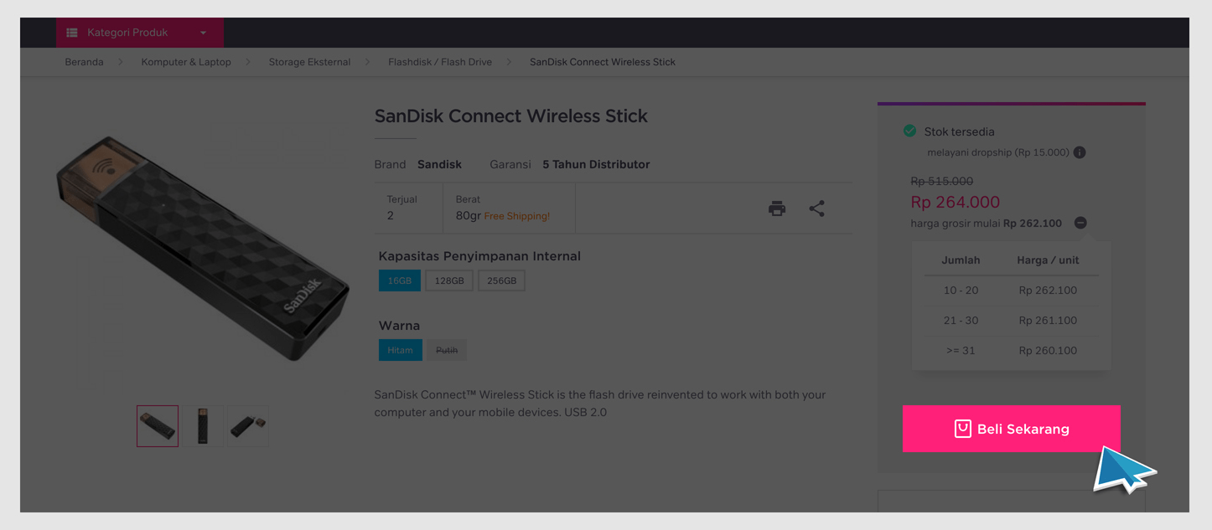
Task: Select 128GB storage capacity
Action: point(449,280)
